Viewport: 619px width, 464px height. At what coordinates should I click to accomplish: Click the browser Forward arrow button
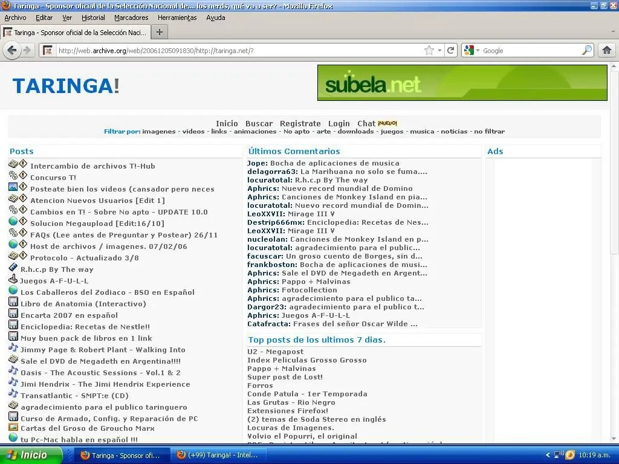[x=27, y=51]
